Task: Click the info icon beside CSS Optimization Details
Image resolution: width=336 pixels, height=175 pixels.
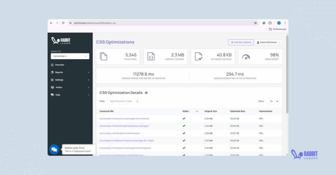Action: 146,93
